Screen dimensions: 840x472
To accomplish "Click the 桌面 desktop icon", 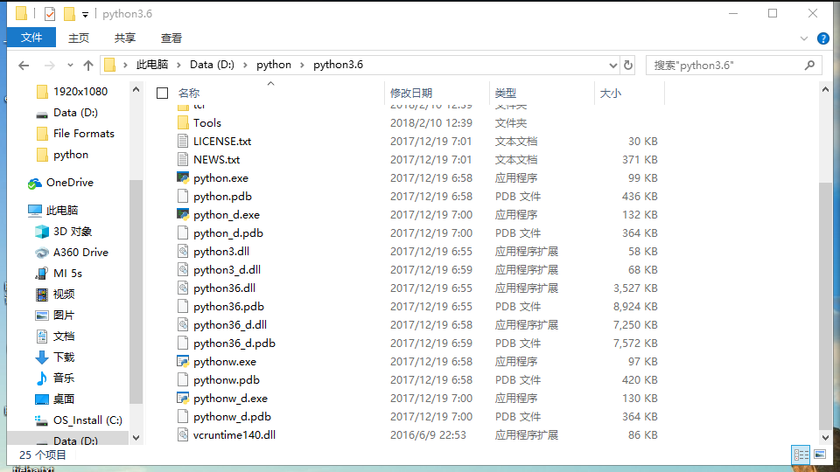I will (x=42, y=399).
